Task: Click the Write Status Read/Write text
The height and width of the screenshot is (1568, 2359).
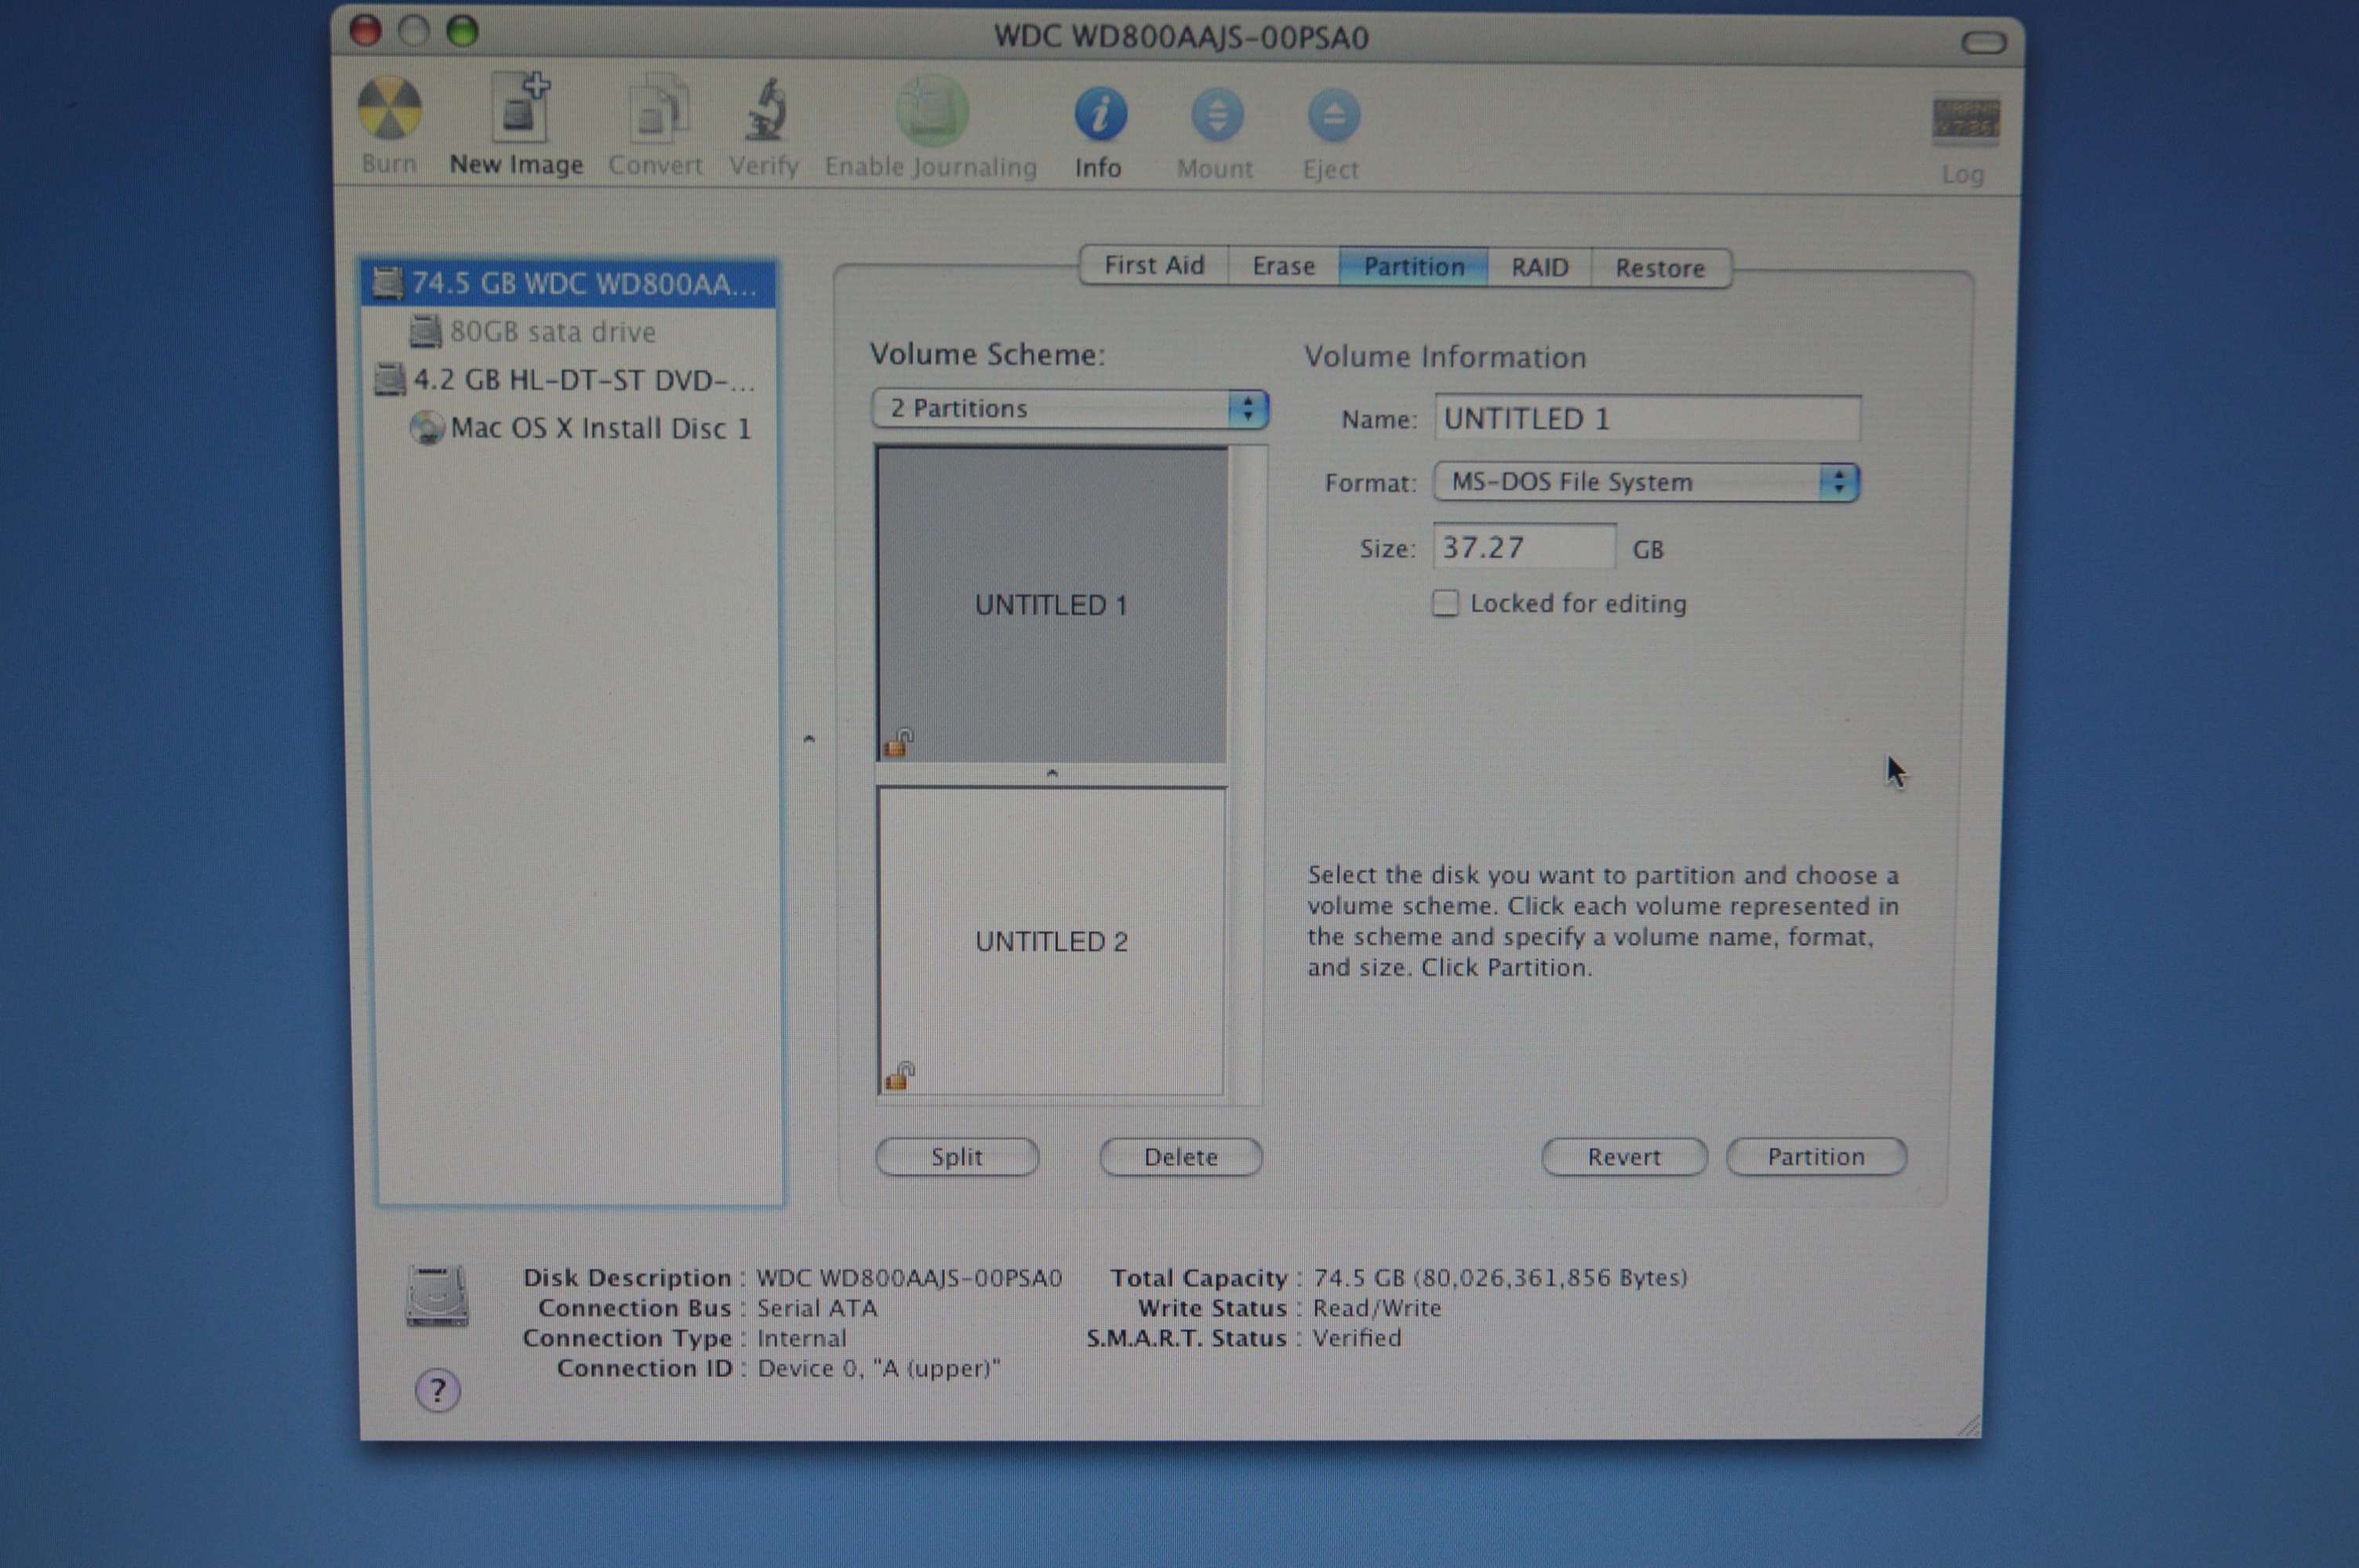Action: pos(1377,1308)
